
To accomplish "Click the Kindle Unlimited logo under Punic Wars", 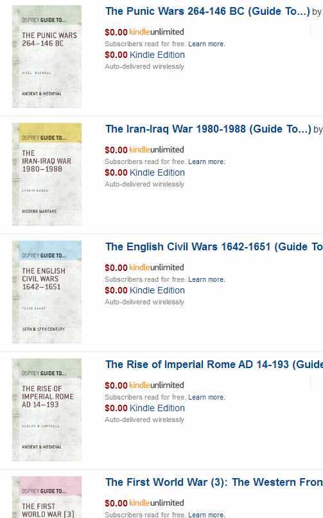I will click(157, 32).
